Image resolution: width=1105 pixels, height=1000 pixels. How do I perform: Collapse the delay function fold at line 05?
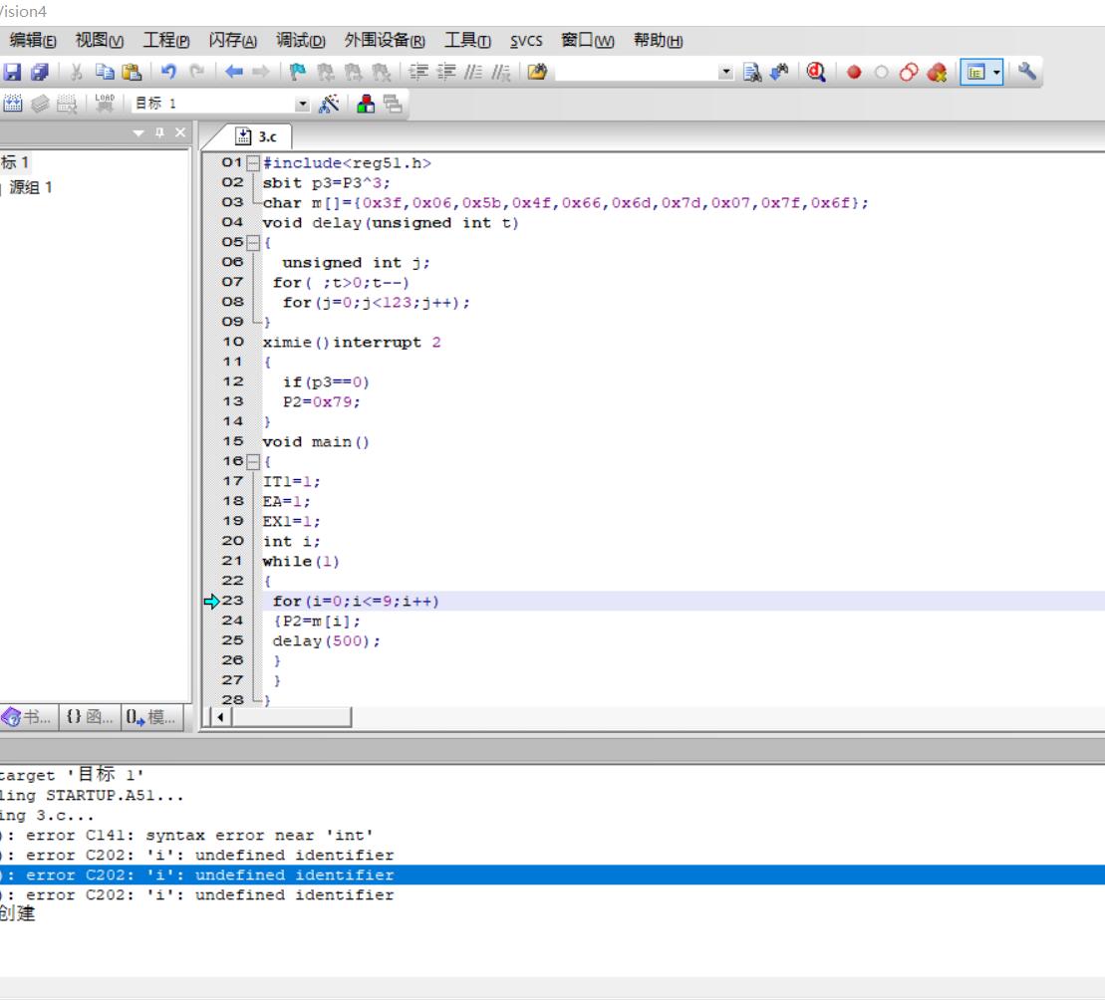pos(253,242)
